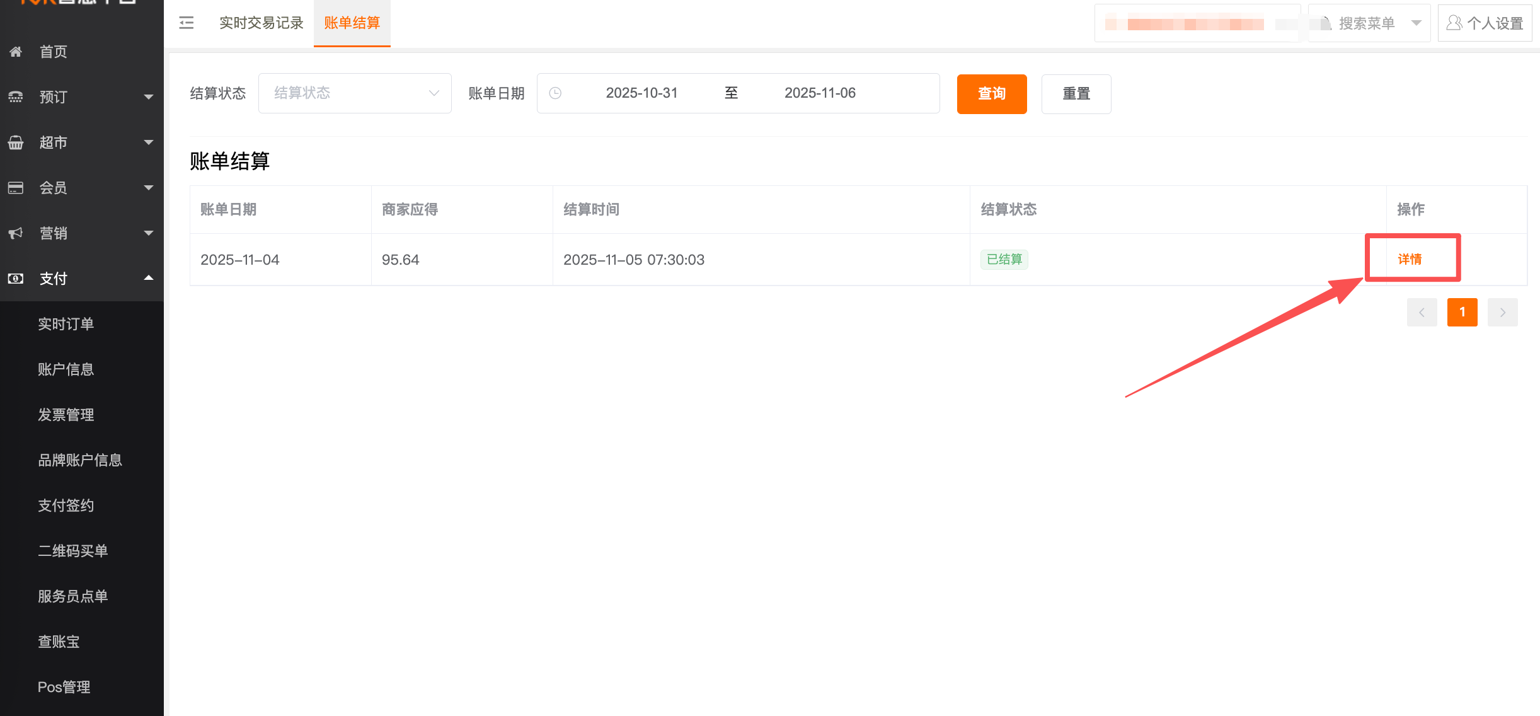Click the 预订 reservation icon

click(x=16, y=97)
